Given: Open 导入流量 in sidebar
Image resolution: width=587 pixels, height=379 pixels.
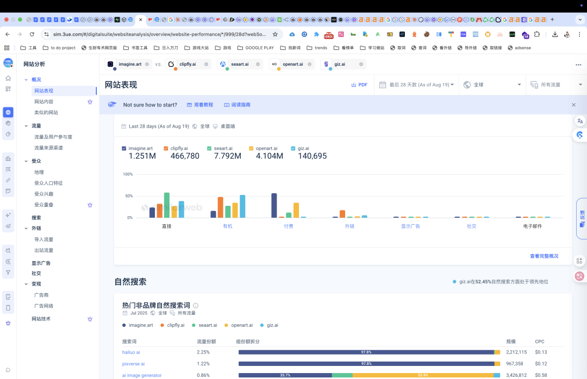Looking at the screenshot, I should click(x=44, y=239).
